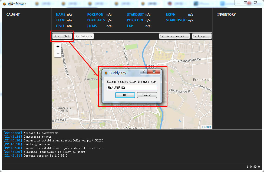
Task: Click the Pokefarmer app icon in title bar
Action: click(x=4, y=4)
